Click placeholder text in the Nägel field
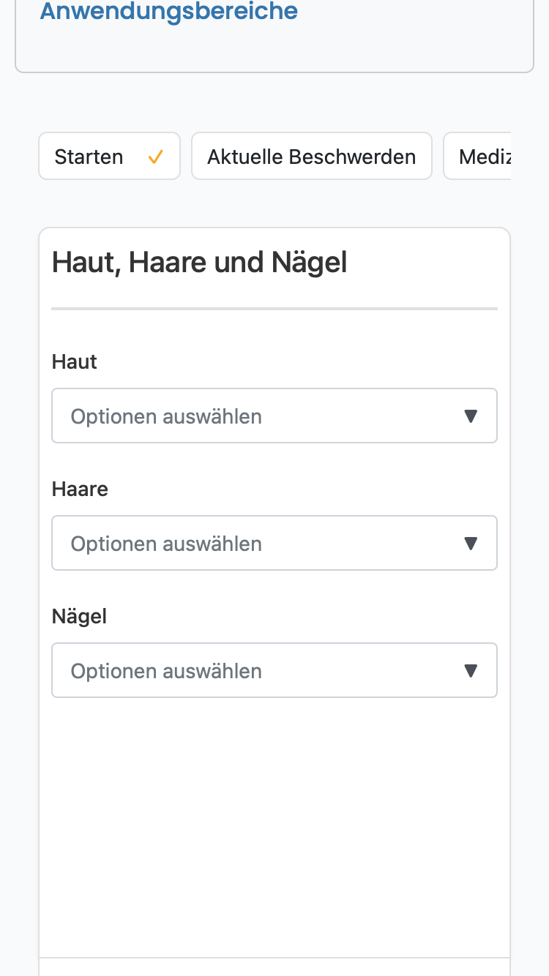 [166, 671]
